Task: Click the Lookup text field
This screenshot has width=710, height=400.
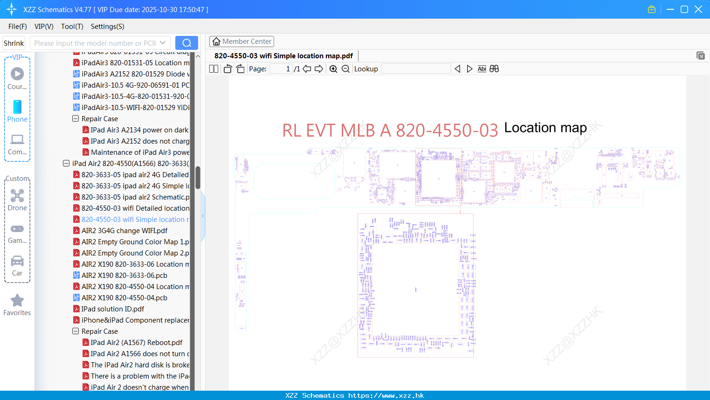Action: coord(416,69)
